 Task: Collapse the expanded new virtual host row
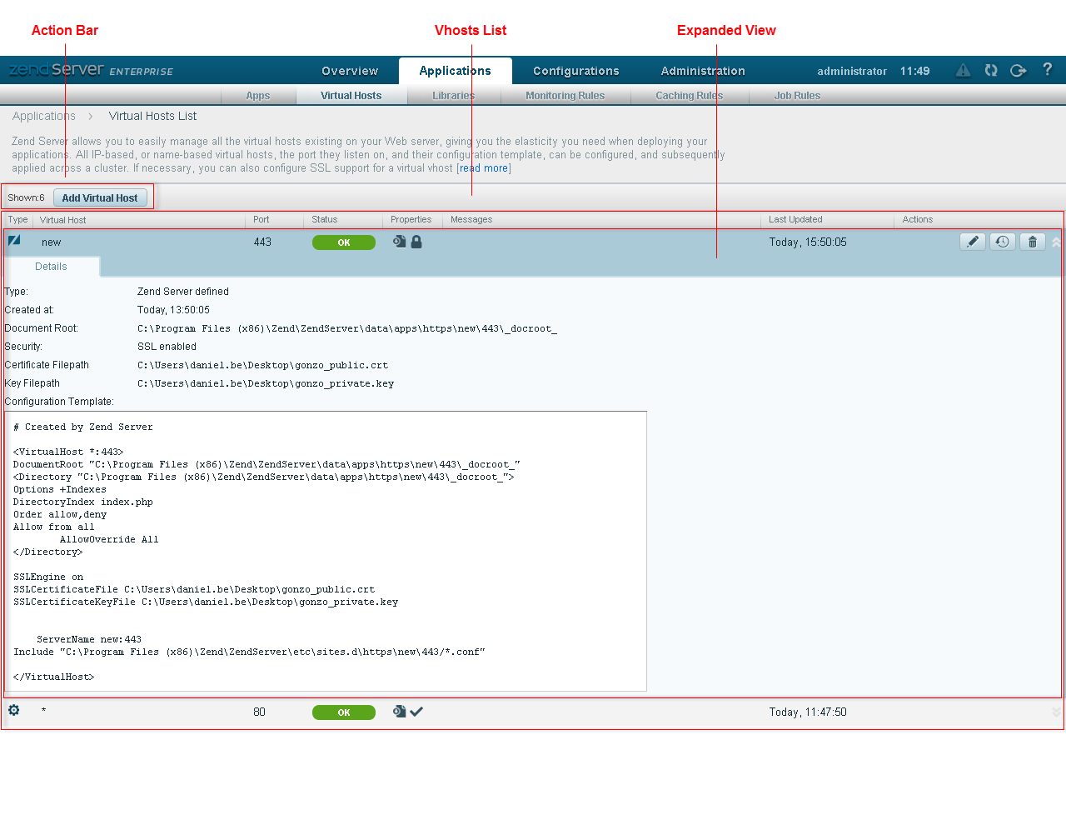pos(1055,242)
